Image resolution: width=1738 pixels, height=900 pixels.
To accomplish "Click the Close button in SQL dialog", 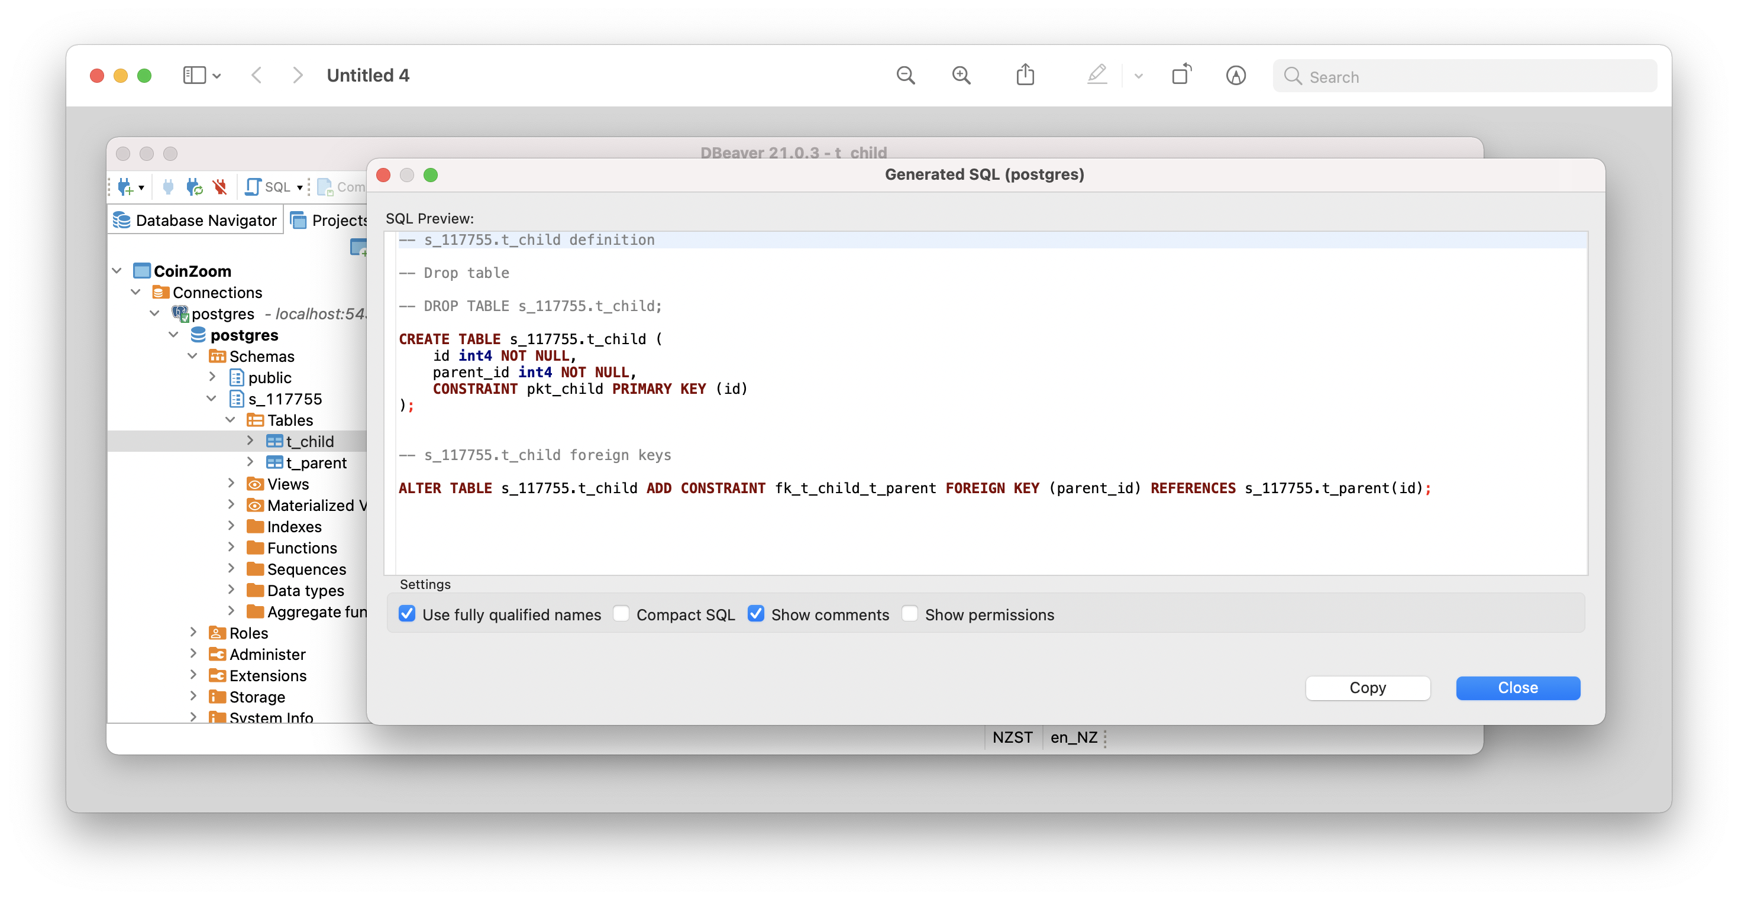I will click(1517, 688).
